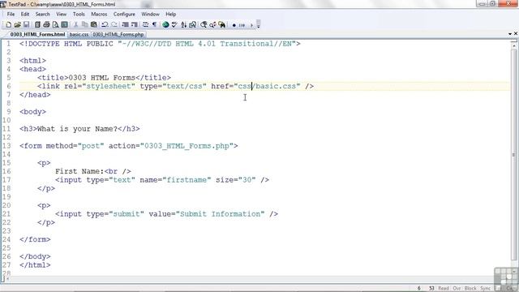Click the vertical scrollbar up arrow
This screenshot has width=519, height=292.
[x=514, y=45]
